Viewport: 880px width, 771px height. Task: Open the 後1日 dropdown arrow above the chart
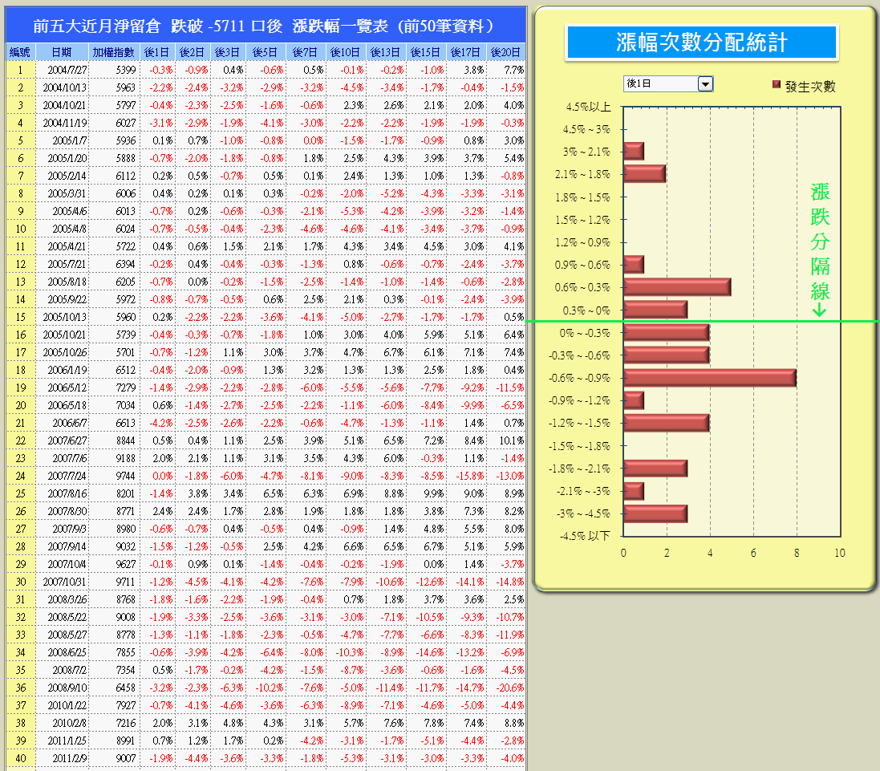pos(705,84)
